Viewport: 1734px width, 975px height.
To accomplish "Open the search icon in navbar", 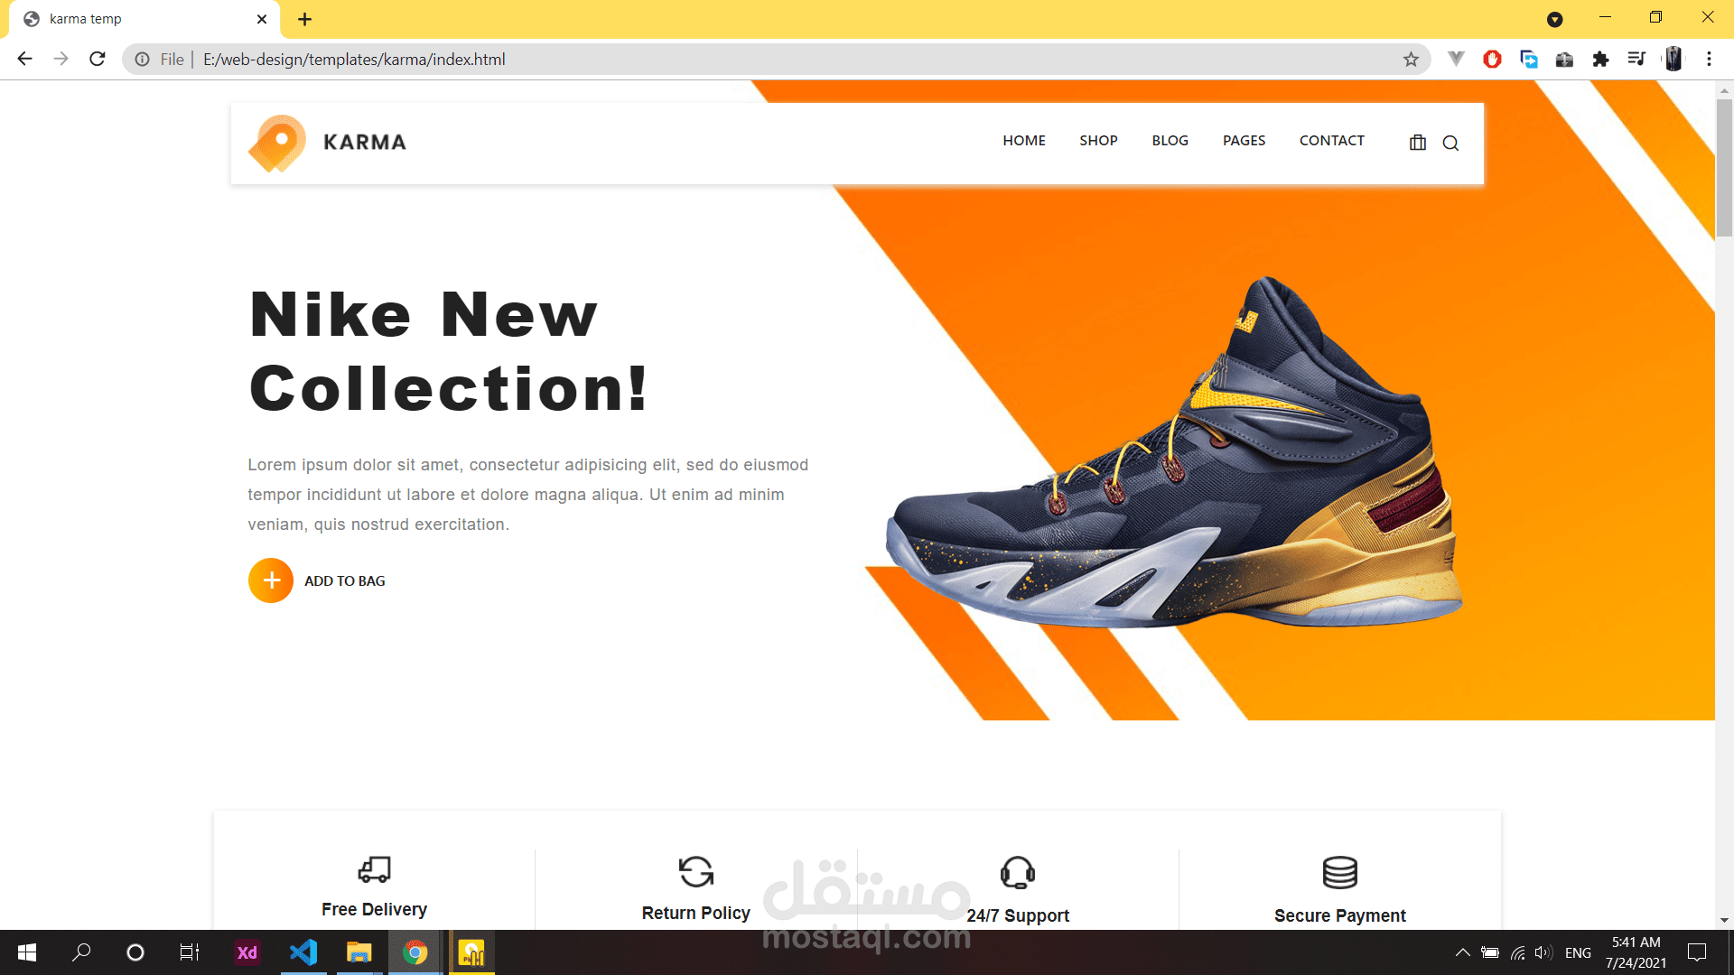I will pyautogui.click(x=1450, y=143).
